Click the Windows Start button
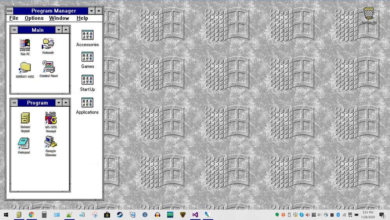Screen dimensions: 390x220 click(x=7, y=215)
